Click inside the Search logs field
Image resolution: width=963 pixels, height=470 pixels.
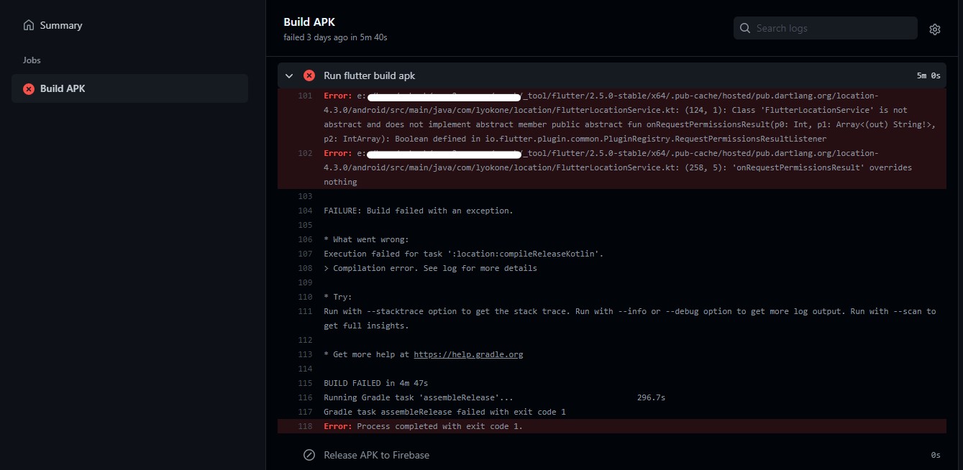coord(825,28)
